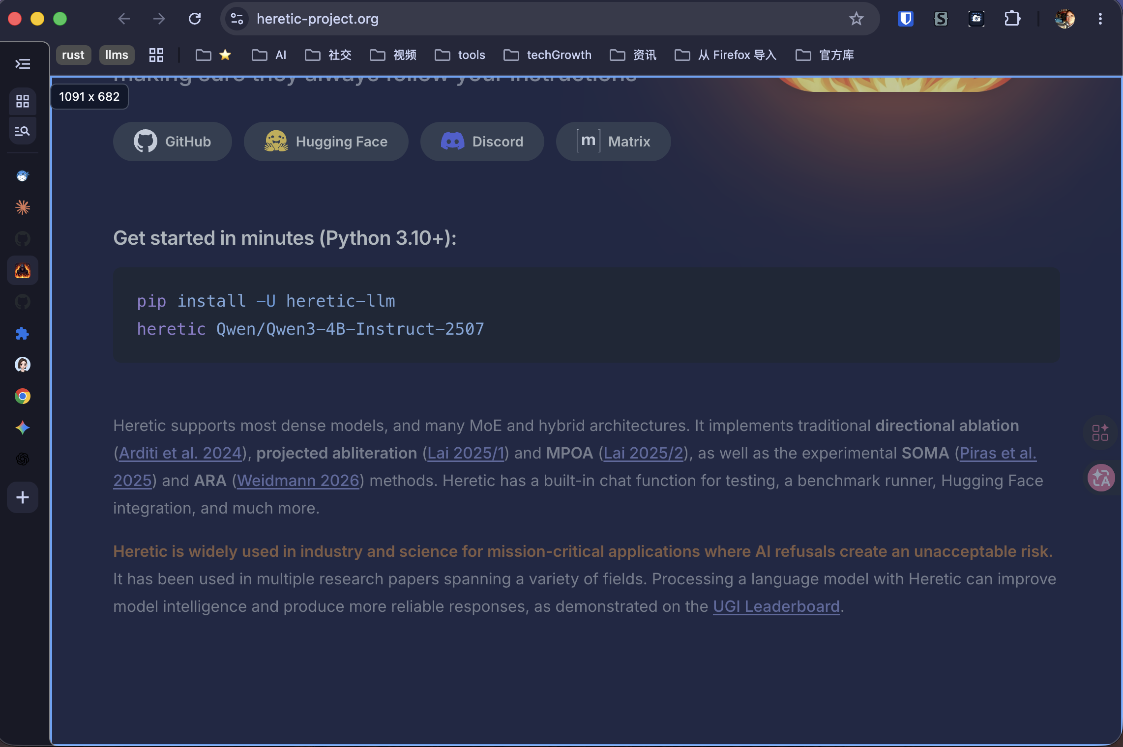Go back using the browser back arrow
Screen dimensions: 1123x747
pos(124,19)
